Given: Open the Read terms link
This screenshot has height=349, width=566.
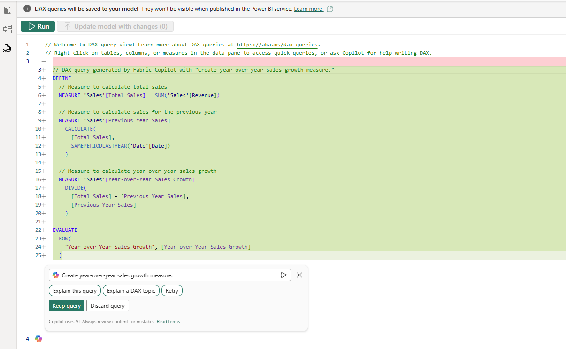Looking at the screenshot, I should click(x=168, y=322).
